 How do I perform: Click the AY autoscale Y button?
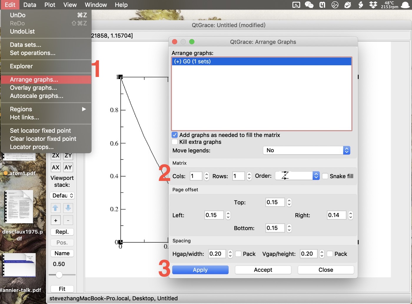[68, 167]
